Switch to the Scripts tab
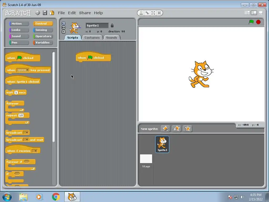Viewport: 269px width, 202px height. click(73, 38)
